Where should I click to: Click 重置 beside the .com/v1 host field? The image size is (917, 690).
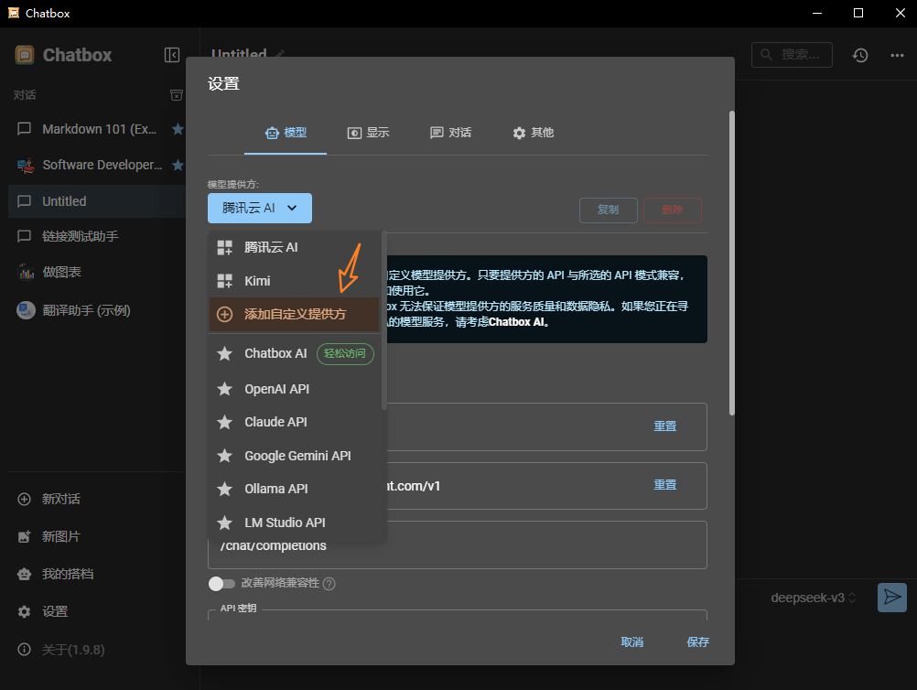665,485
